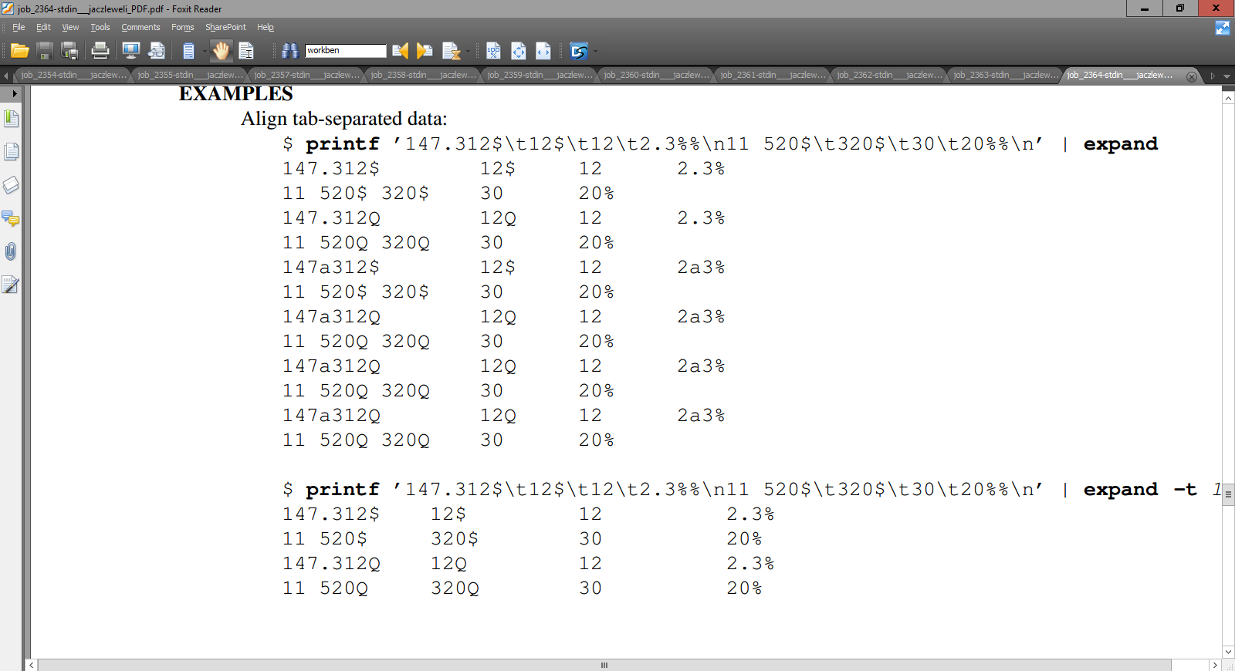The height and width of the screenshot is (671, 1235).
Task: Select the Hand tool
Action: pos(222,51)
